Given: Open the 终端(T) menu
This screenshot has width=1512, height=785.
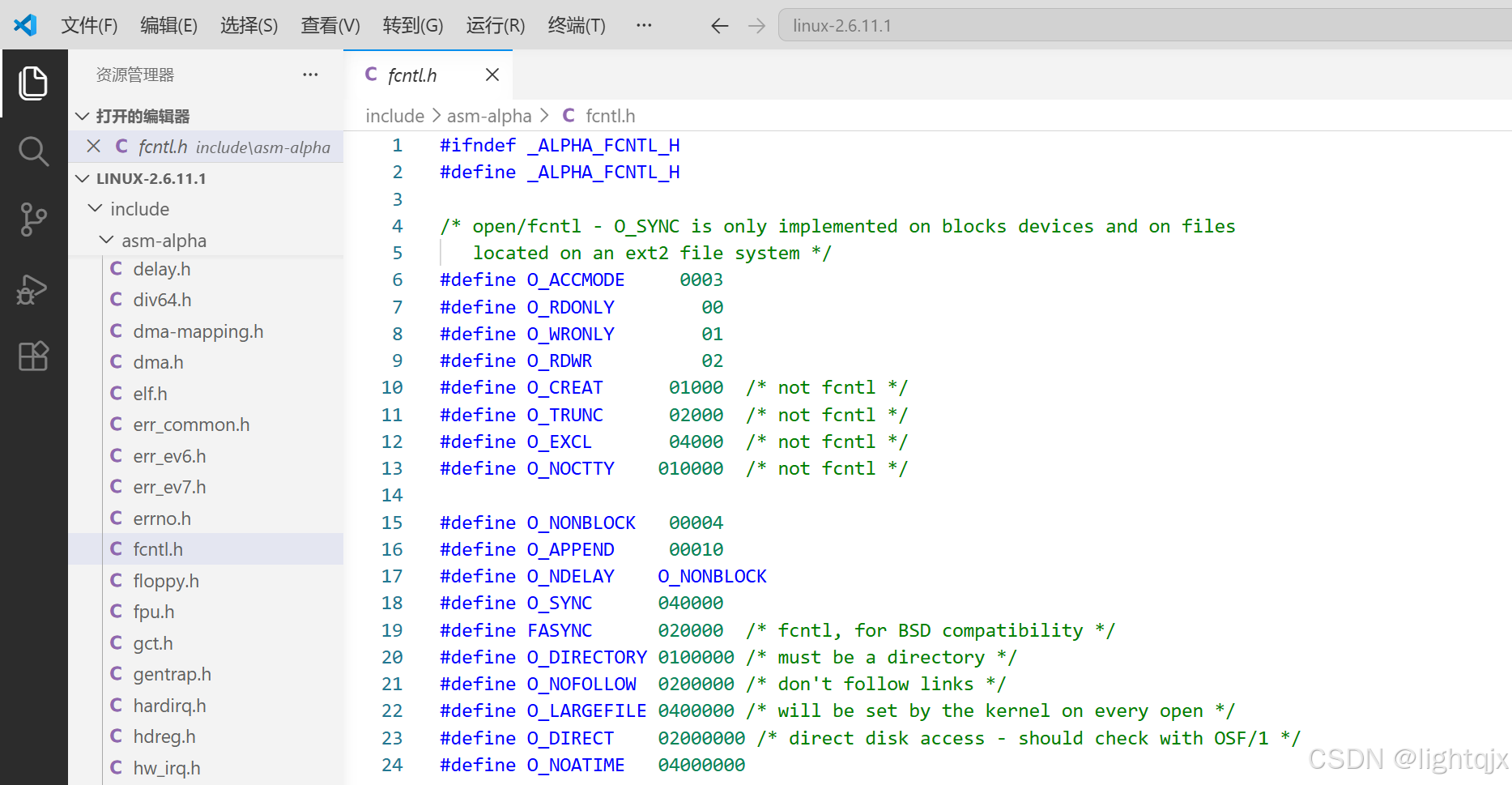Looking at the screenshot, I should click(x=577, y=25).
